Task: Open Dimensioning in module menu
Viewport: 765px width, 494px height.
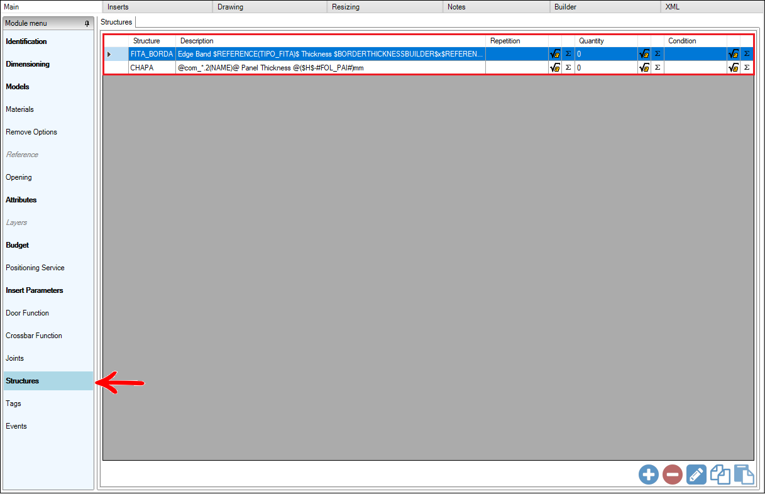Action: 48,64
